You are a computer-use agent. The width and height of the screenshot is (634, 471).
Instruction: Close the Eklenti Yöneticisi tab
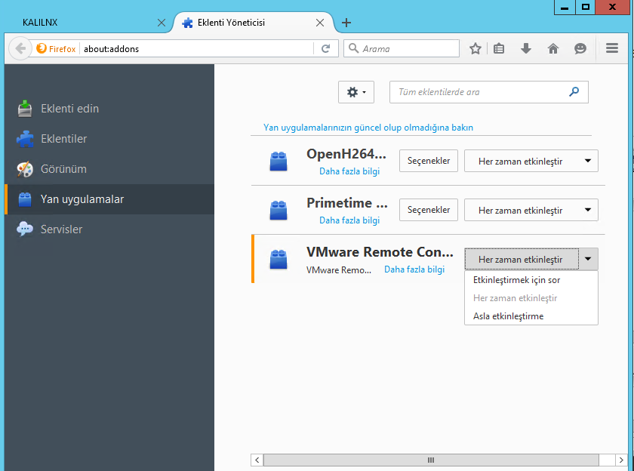point(320,23)
